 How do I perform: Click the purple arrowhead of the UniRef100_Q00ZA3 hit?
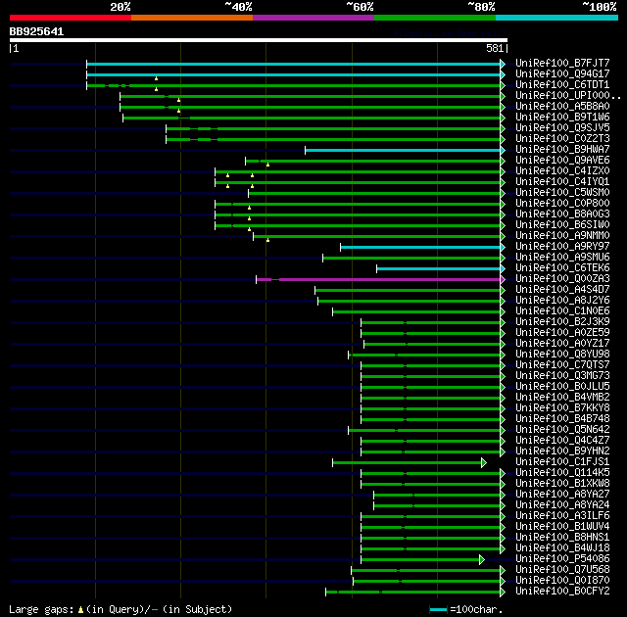click(x=503, y=280)
